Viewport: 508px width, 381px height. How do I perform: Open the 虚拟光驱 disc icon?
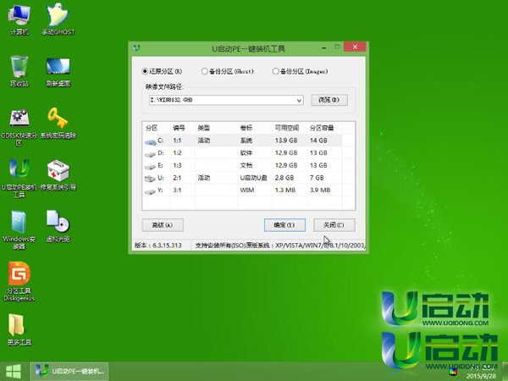pyautogui.click(x=58, y=226)
